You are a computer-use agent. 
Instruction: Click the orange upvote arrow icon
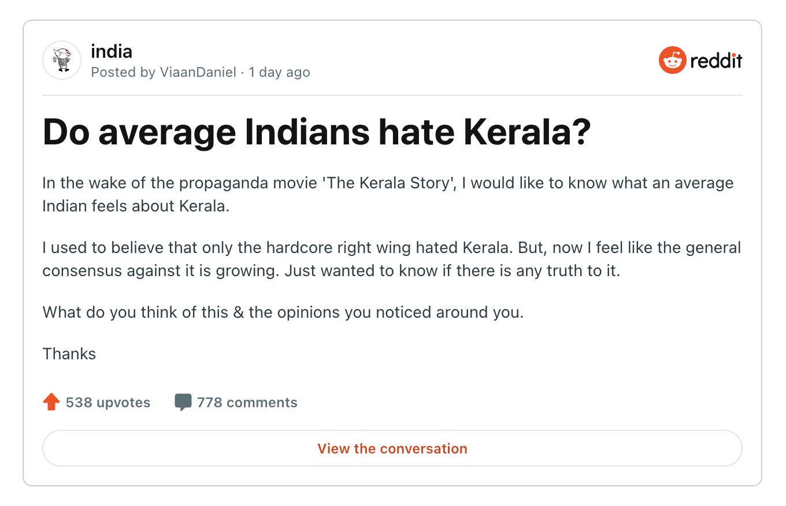pos(51,402)
